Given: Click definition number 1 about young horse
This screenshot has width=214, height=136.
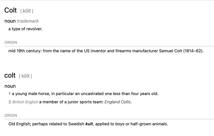Looking at the screenshot, I should [x=9, y=94].
